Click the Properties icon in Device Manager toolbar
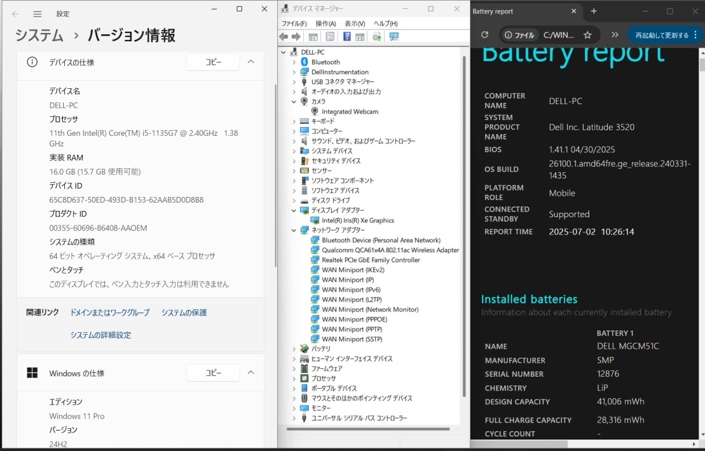 [x=330, y=37]
